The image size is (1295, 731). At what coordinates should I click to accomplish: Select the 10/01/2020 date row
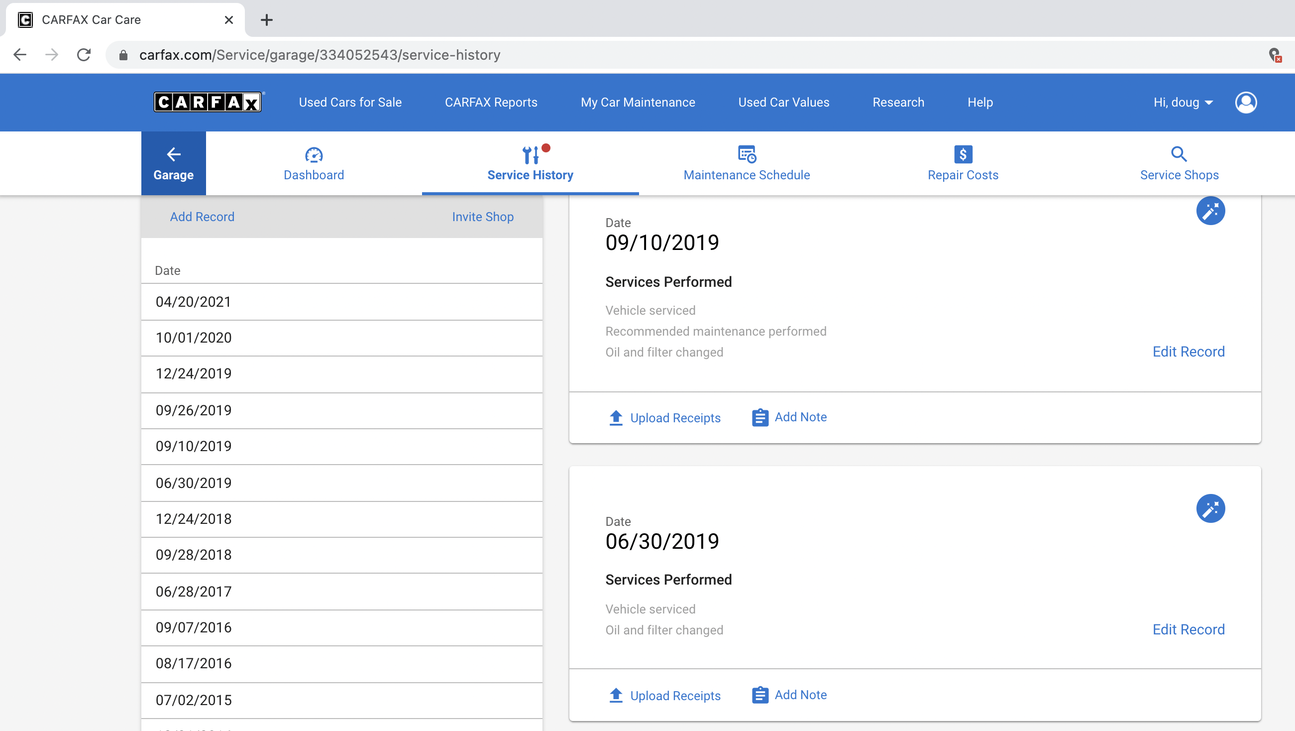342,338
